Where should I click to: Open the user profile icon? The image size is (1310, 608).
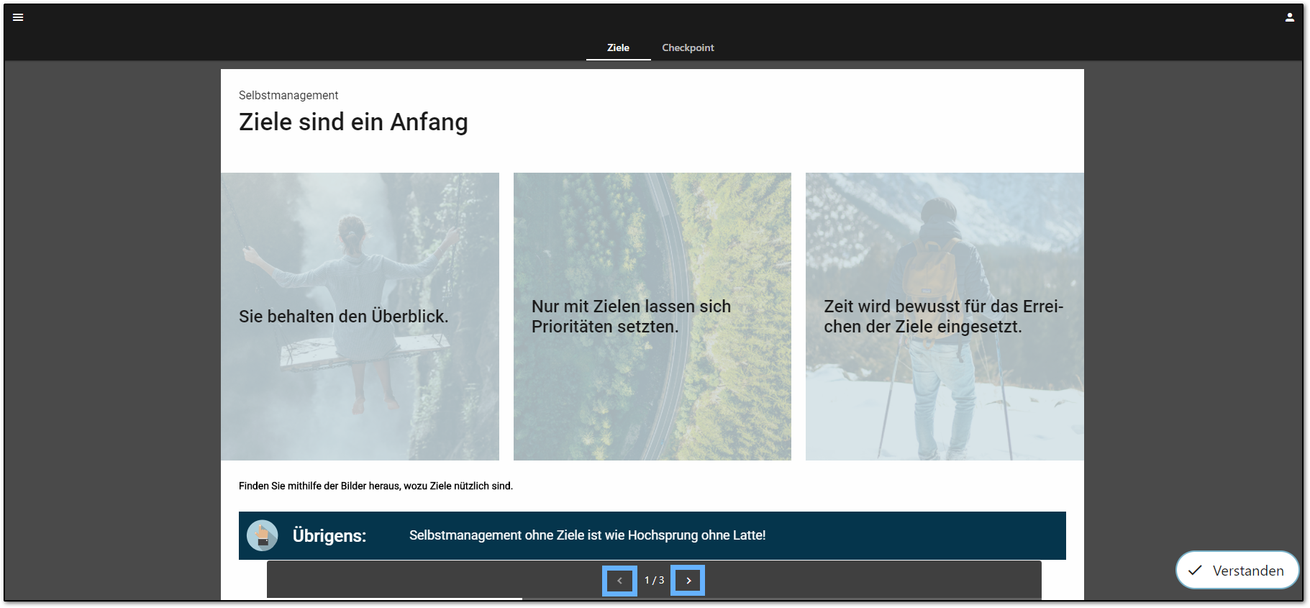(x=1290, y=17)
